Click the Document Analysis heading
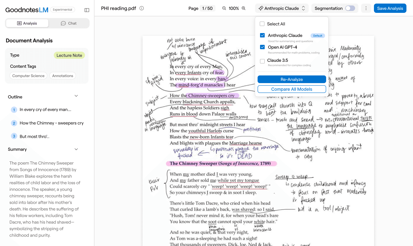 click(29, 40)
